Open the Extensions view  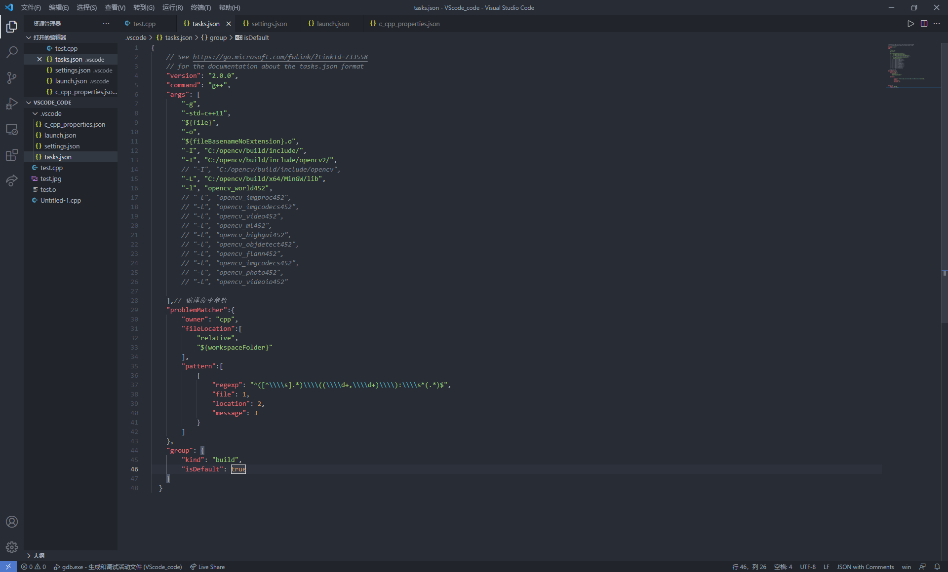click(12, 155)
